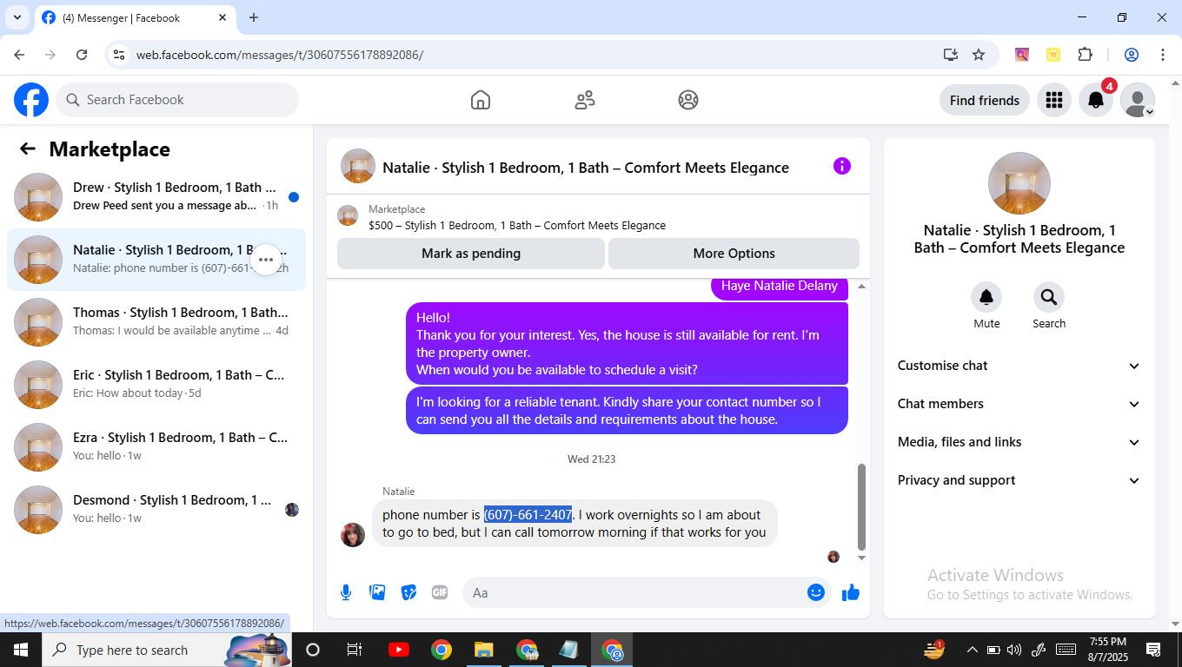Open the Windows notification center
This screenshot has height=667, width=1182.
point(1154,650)
